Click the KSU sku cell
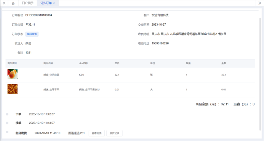Image resolution: width=264 pixels, height=141 pixels. pyautogui.click(x=82, y=75)
